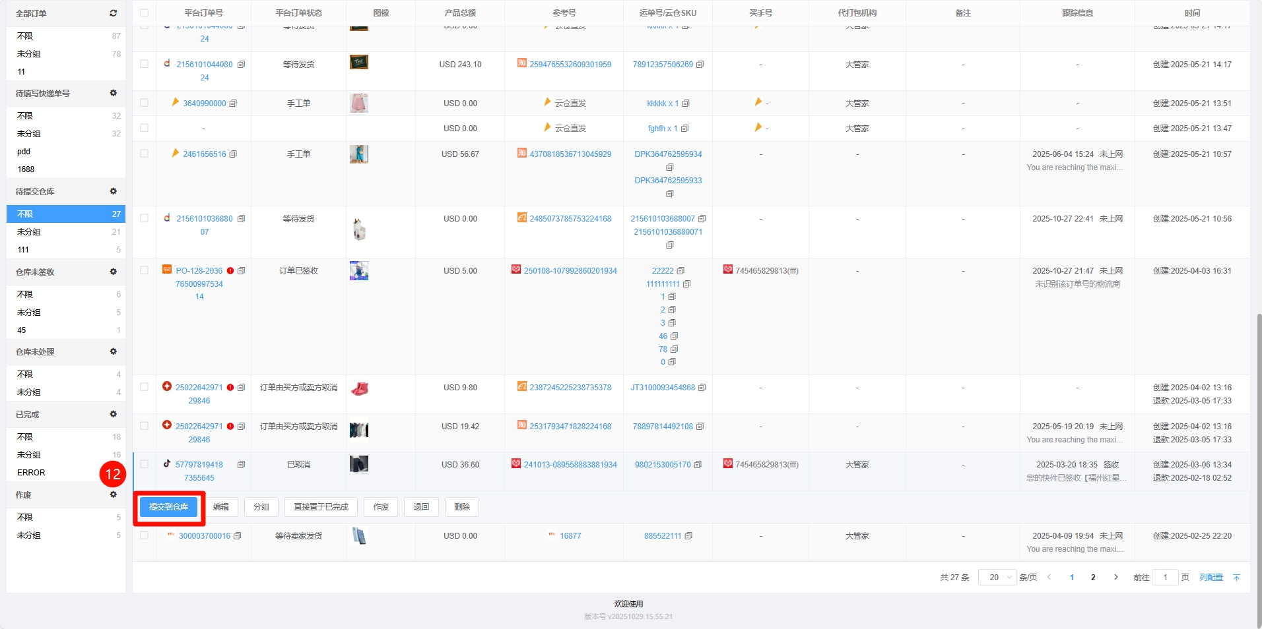Click the 前往 page number input field
Viewport: 1262px width, 629px height.
(x=1165, y=578)
